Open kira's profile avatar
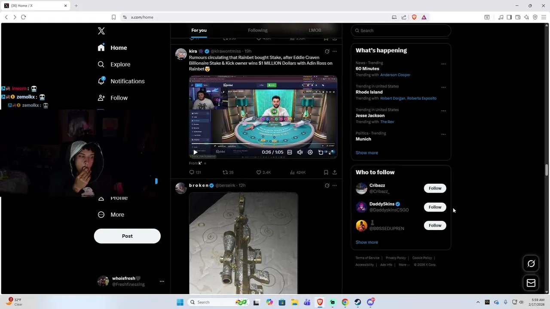Image resolution: width=550 pixels, height=309 pixels. tap(181, 54)
